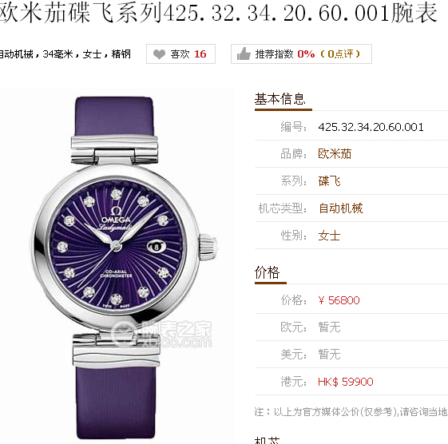Click the ¥ 56800 price value
Image resolution: width=448 pixels, height=444 pixels.
(x=339, y=300)
